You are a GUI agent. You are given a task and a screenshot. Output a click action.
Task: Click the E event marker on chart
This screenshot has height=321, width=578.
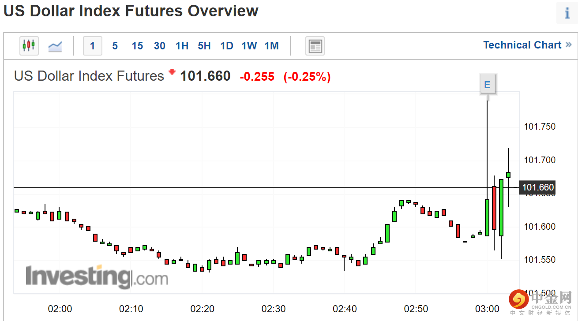point(487,85)
